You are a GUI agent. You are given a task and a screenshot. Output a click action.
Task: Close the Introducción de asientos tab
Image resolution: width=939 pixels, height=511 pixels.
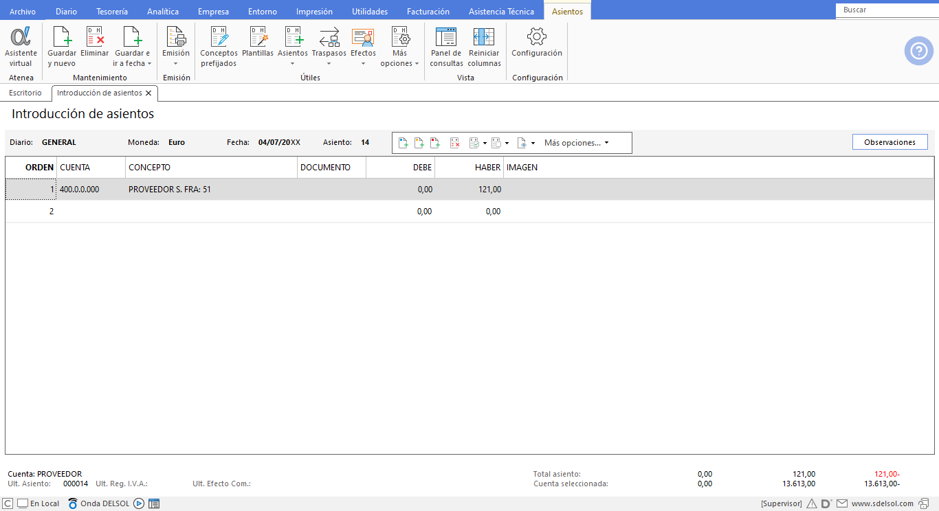coord(148,93)
